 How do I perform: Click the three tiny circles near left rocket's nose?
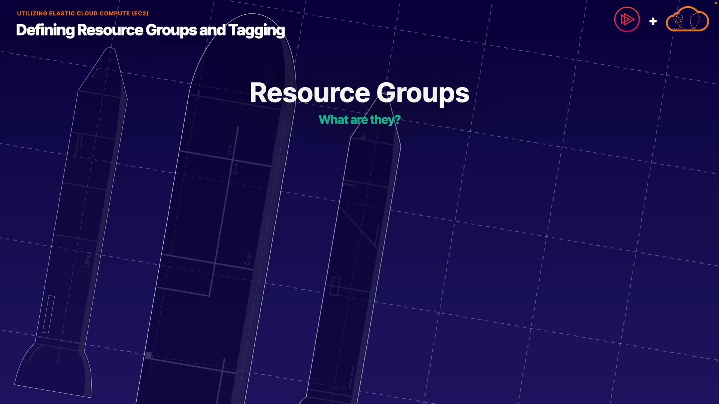pos(95,73)
